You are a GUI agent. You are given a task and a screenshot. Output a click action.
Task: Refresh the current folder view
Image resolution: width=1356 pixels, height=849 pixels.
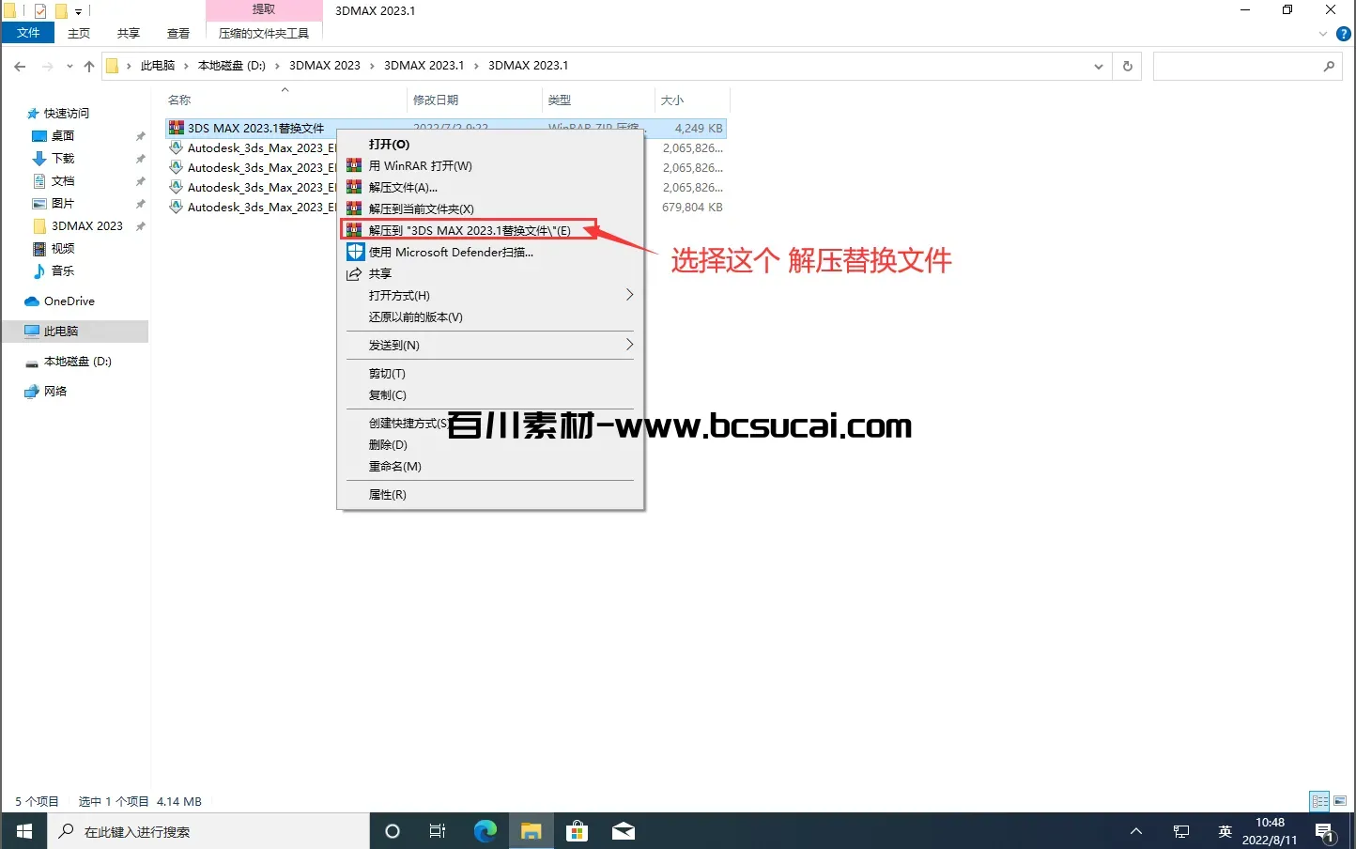1128,66
